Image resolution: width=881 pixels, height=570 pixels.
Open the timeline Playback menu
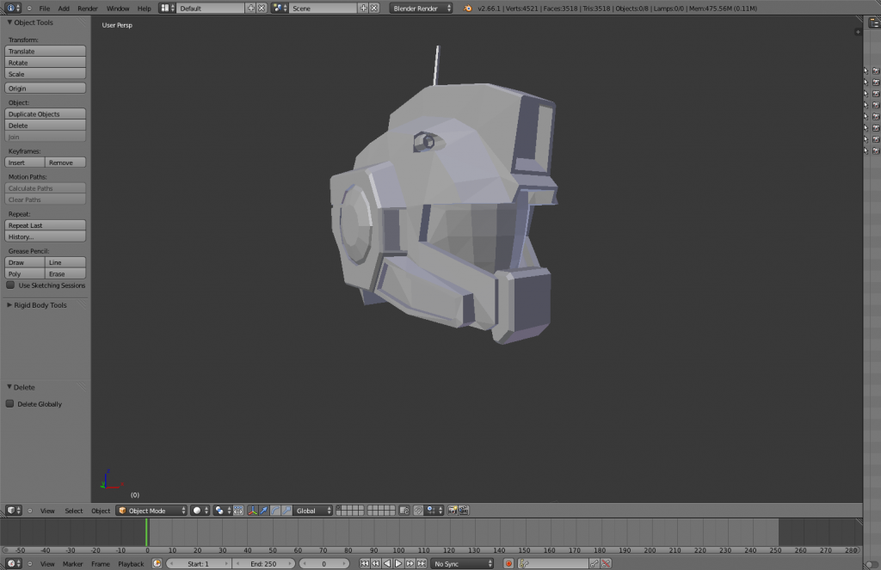(x=131, y=563)
